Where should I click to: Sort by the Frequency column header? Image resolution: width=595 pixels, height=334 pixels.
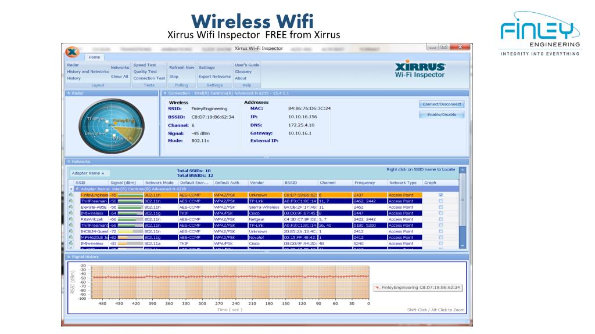point(370,183)
